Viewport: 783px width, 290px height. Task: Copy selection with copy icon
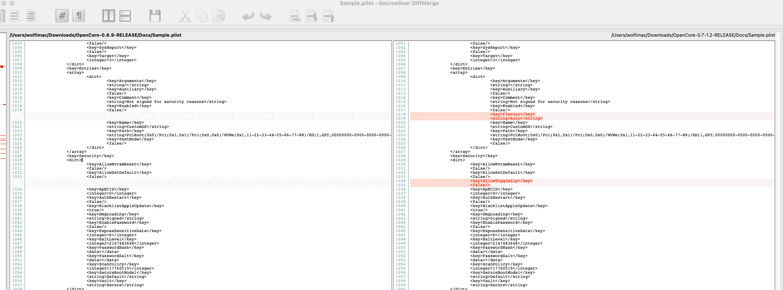pyautogui.click(x=202, y=16)
